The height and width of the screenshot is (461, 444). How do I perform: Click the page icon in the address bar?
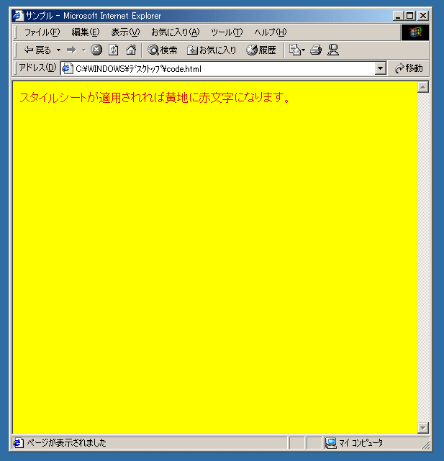click(x=68, y=68)
